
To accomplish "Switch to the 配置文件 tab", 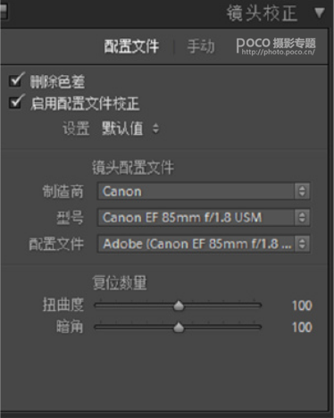I will click(131, 46).
